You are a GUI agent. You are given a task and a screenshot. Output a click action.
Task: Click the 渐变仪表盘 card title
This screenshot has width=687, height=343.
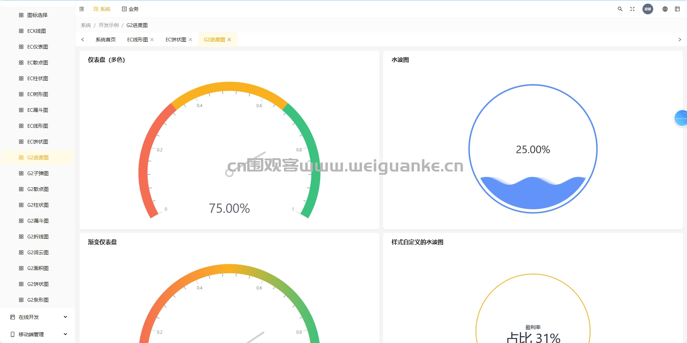point(102,242)
